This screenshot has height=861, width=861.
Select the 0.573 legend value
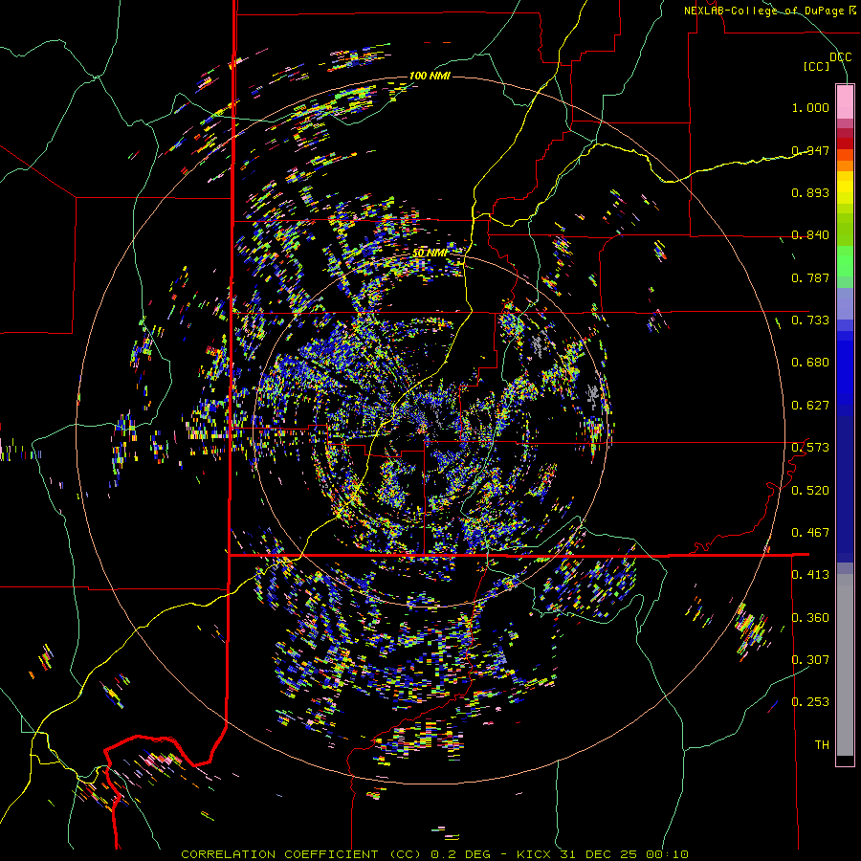point(810,448)
